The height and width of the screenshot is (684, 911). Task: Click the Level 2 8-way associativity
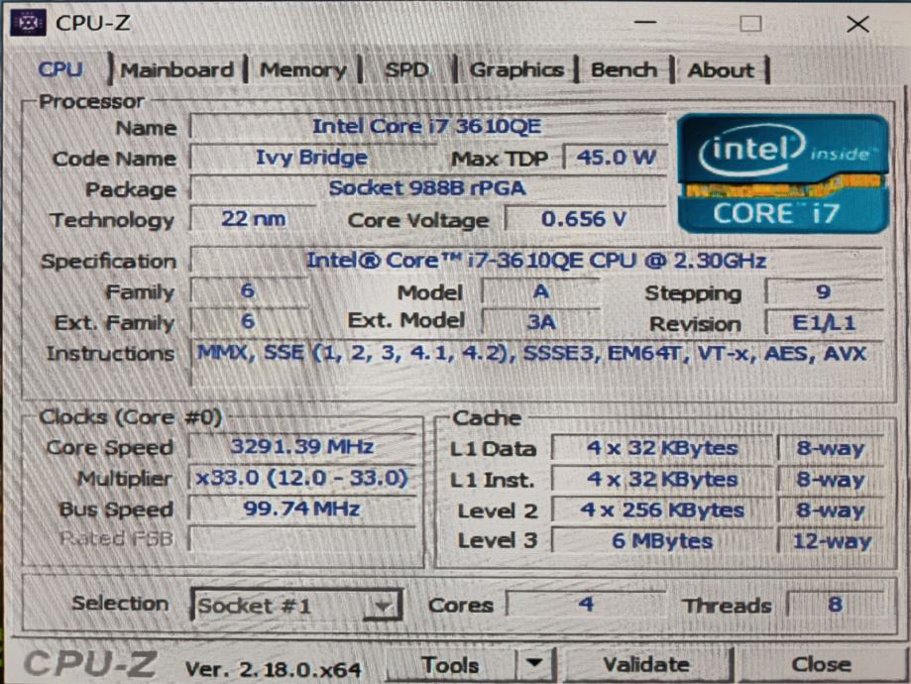pyautogui.click(x=831, y=511)
